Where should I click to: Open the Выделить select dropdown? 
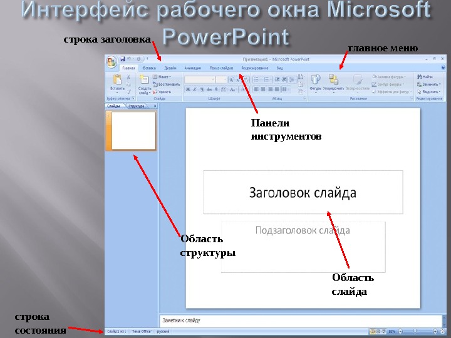[428, 91]
